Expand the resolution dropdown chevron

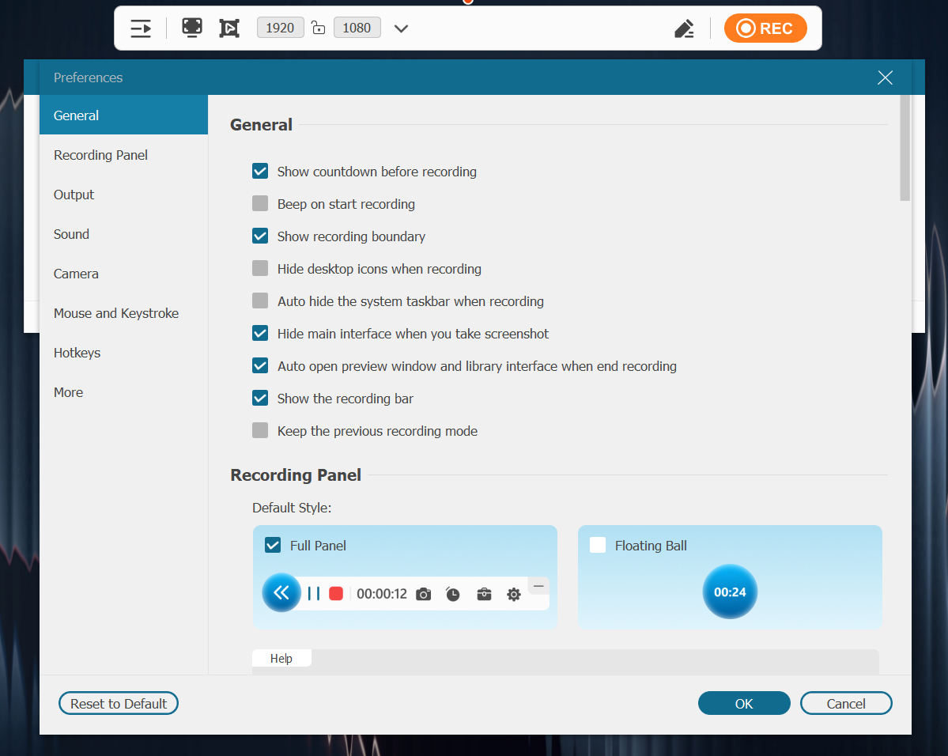tap(401, 28)
